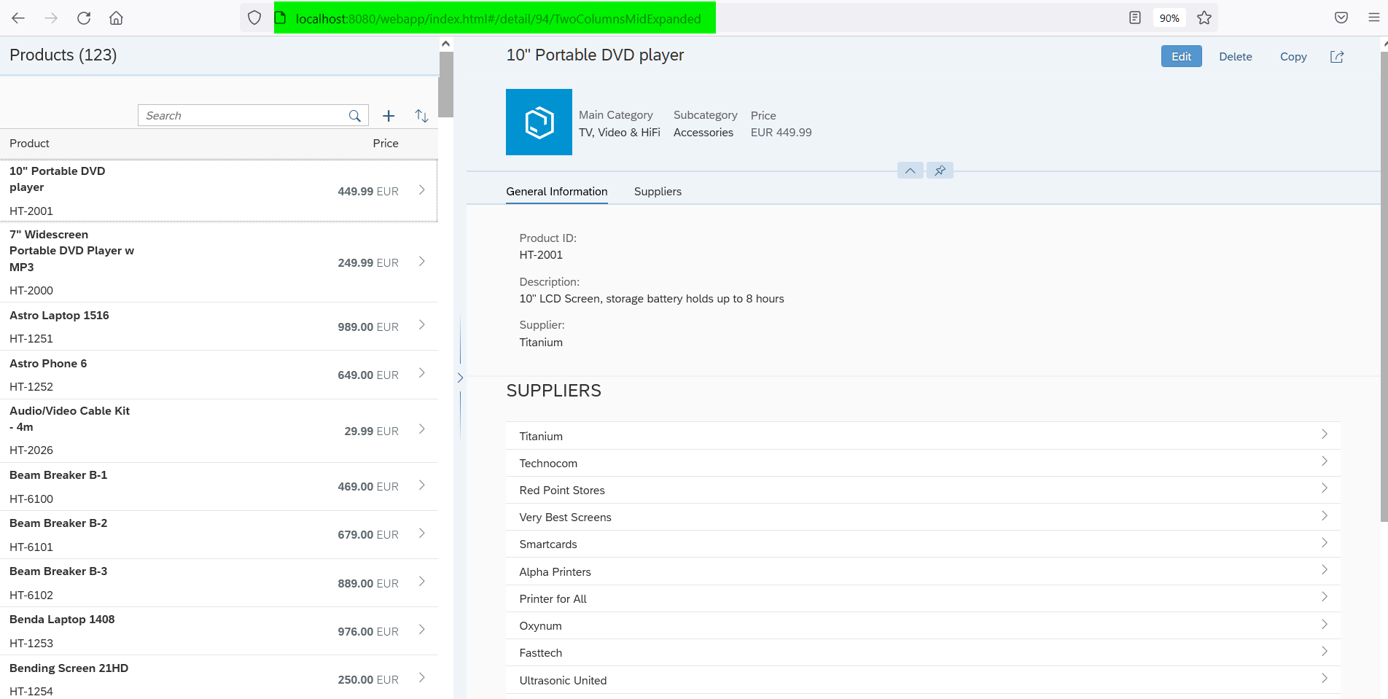1388x699 pixels.
Task: Click the Oxynum row navigation chevron
Action: coord(1325,625)
